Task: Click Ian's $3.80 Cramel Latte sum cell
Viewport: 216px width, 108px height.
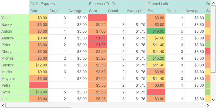Action: click(156, 99)
